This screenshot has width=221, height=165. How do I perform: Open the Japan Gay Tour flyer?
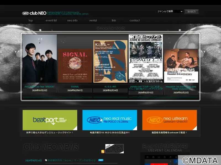point(146,59)
